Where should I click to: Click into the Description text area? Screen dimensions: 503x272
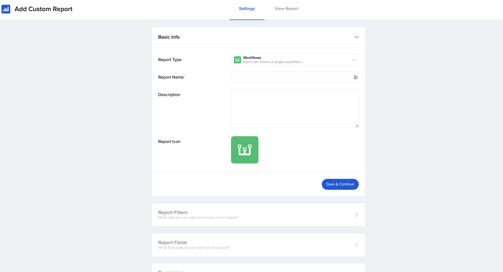[295, 108]
